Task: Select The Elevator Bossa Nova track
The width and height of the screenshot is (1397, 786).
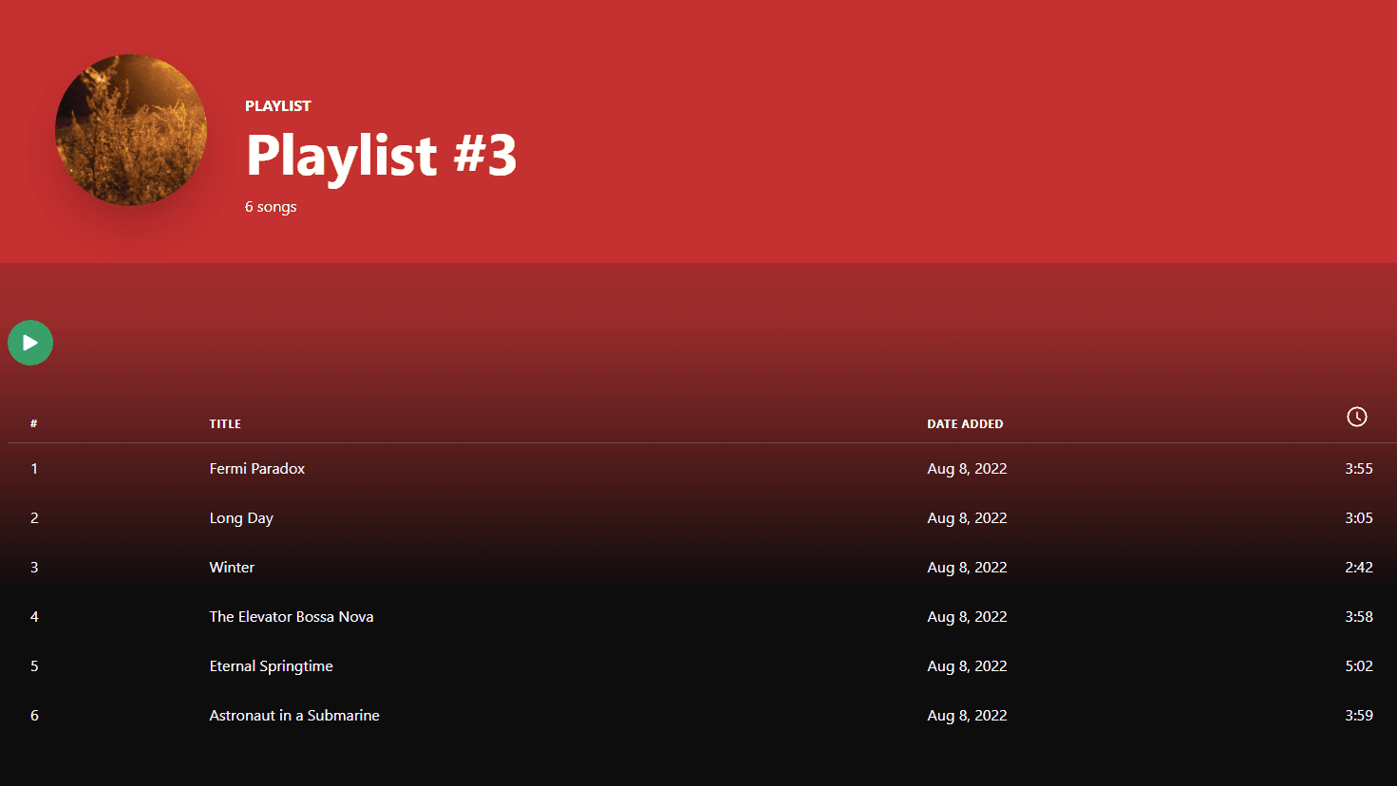Action: (x=292, y=617)
